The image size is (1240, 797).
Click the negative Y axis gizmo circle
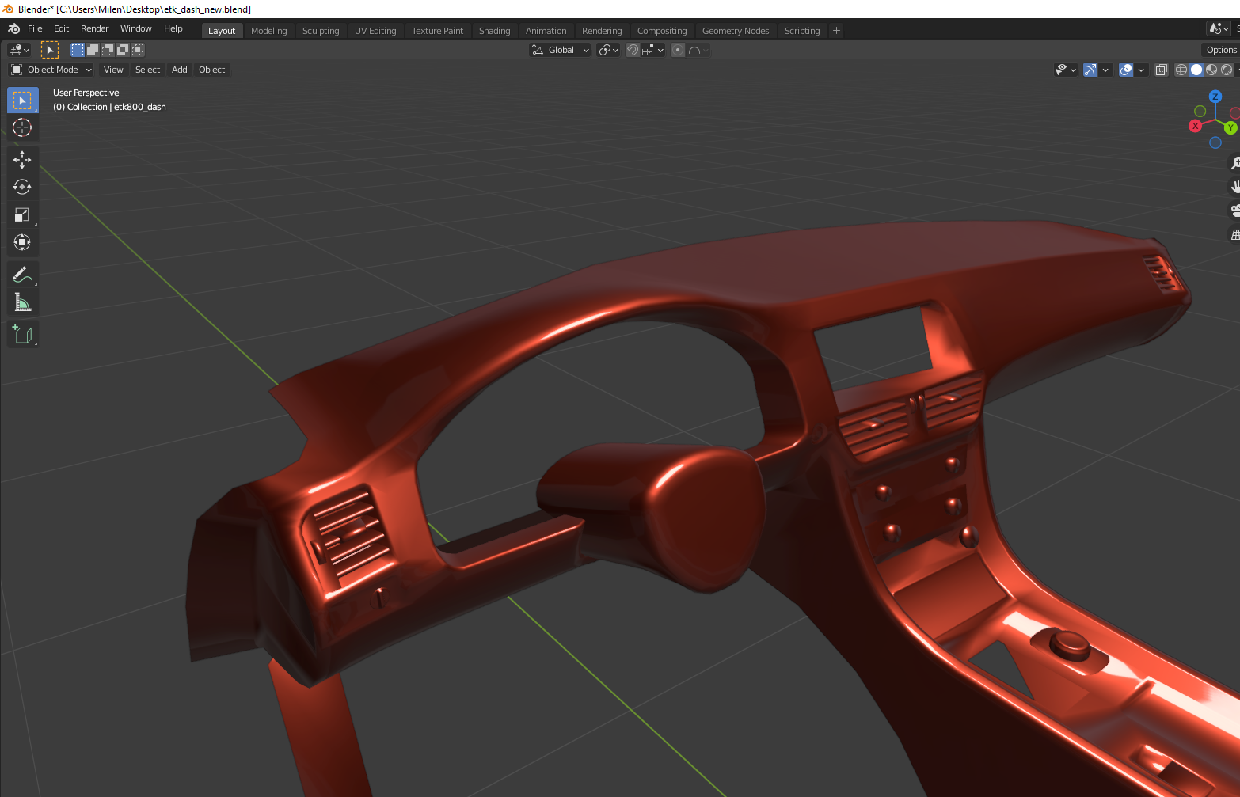point(1200,112)
